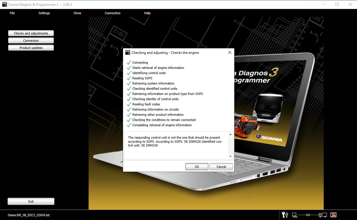Viewport: 357px width, 220px height.
Task: Click the USB key license icon
Action: (285, 215)
